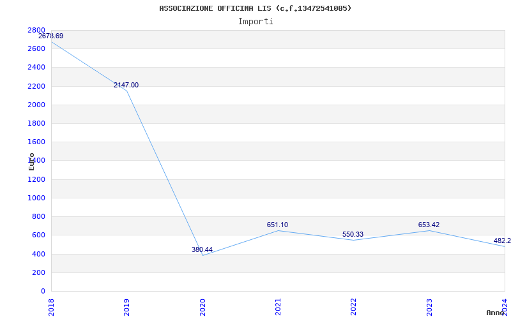Viewport: 511px width, 319px height.
Task: Click the 2600 y-axis tick label
Action: 36,49
